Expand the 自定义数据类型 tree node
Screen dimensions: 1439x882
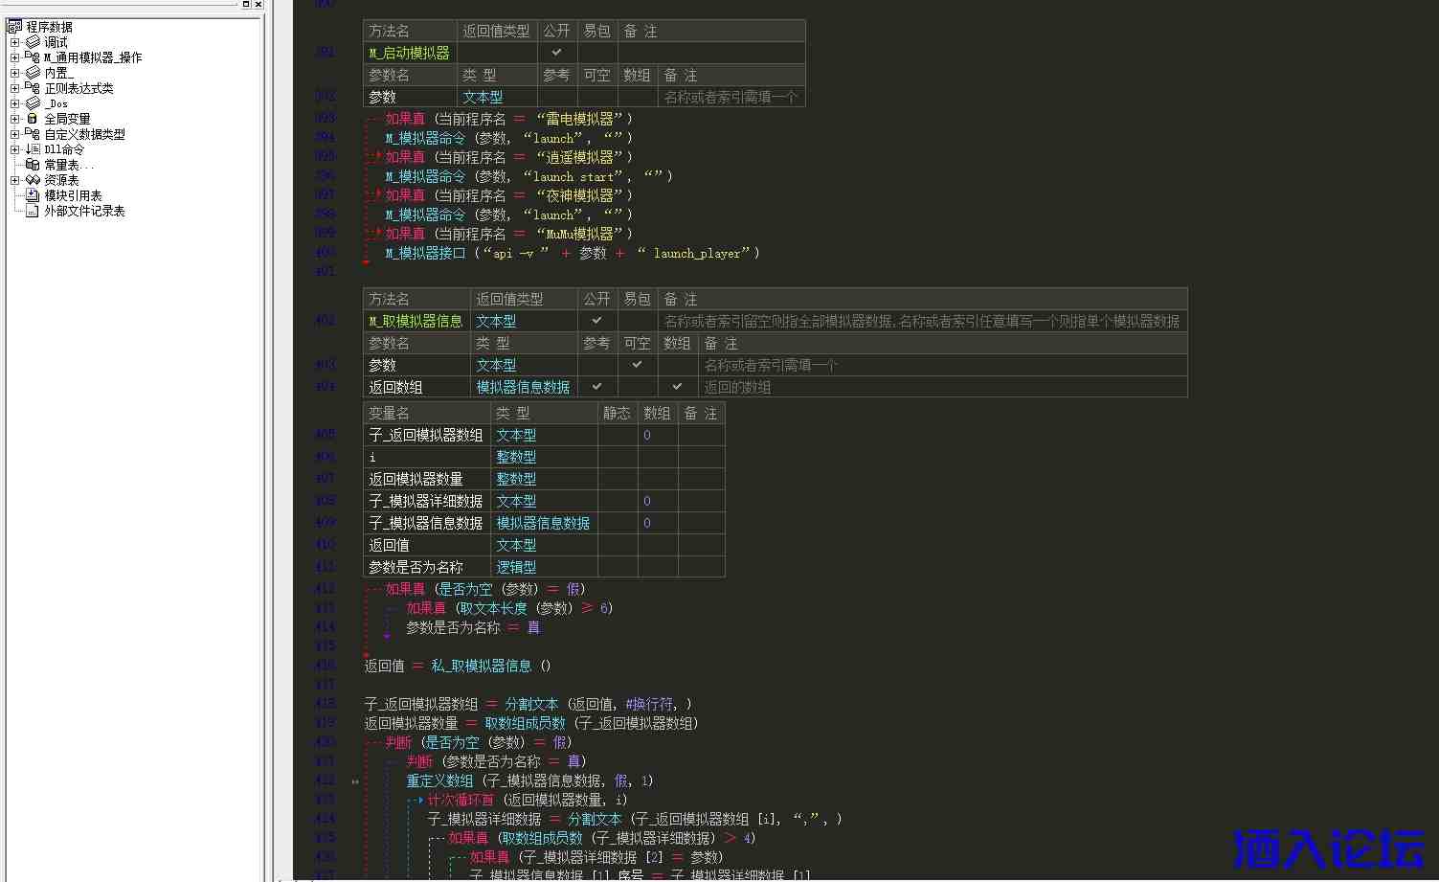(x=14, y=134)
